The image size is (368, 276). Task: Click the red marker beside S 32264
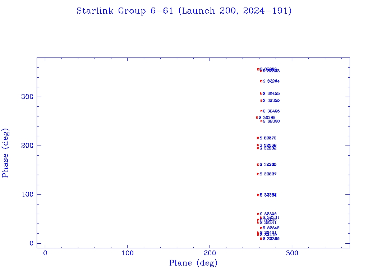(x=261, y=82)
